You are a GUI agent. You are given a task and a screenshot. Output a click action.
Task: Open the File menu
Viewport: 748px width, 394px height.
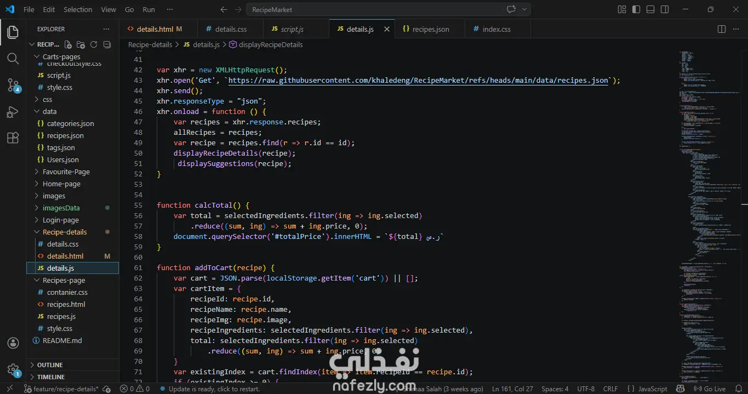28,9
